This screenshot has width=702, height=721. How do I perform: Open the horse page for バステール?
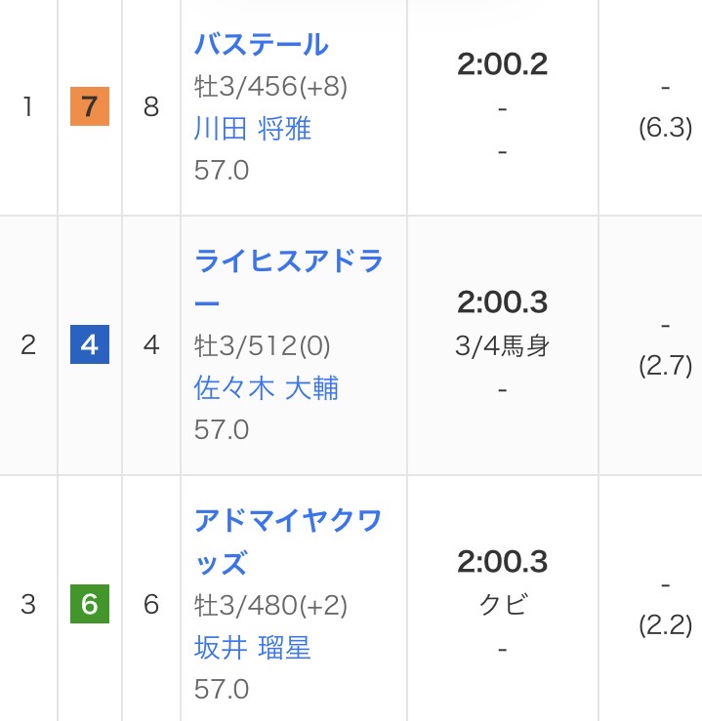coord(261,45)
